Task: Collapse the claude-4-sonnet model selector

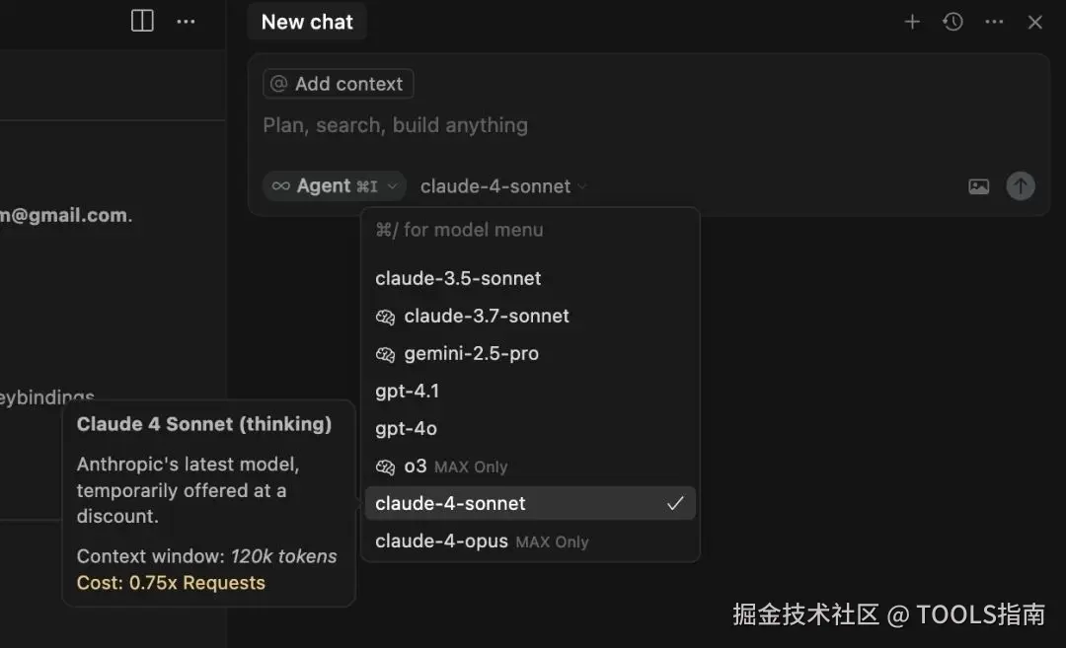Action: click(503, 186)
